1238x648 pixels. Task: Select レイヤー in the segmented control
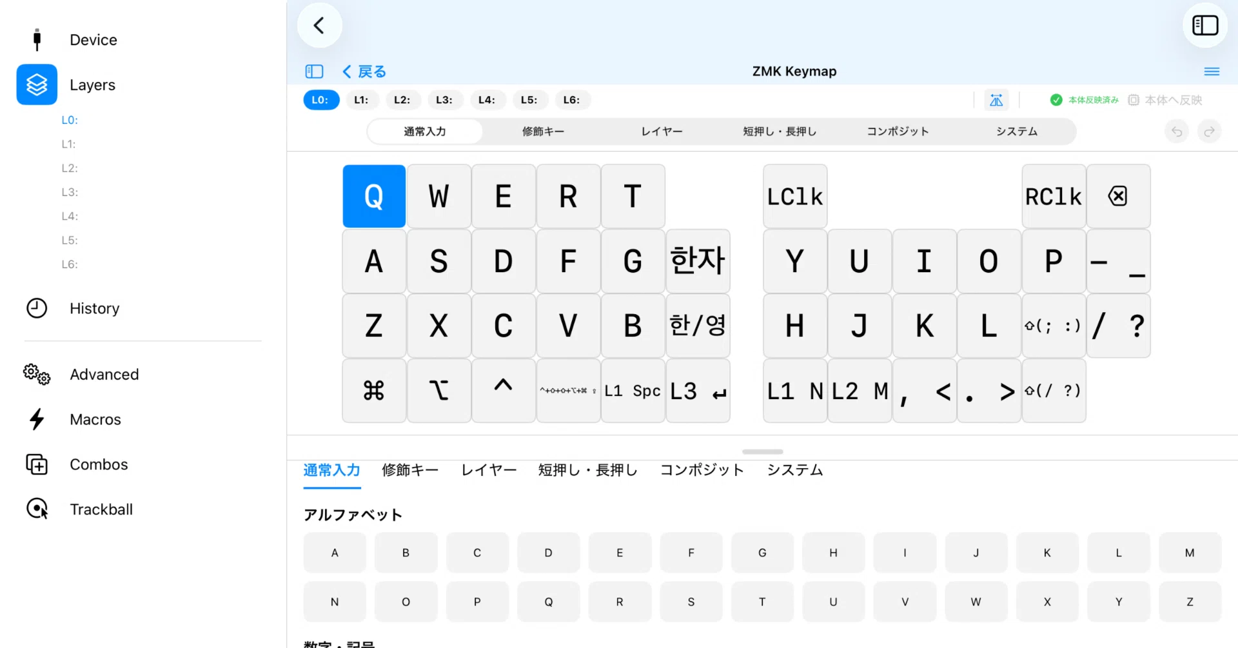662,132
